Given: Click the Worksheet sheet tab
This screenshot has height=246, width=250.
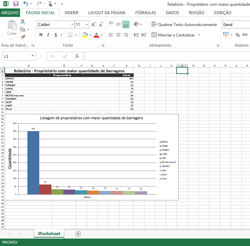Looking at the screenshot, I should click(x=49, y=233).
